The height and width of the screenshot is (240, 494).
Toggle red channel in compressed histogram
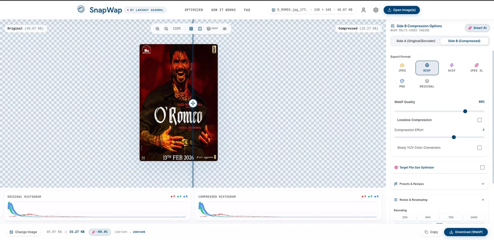point(364,196)
